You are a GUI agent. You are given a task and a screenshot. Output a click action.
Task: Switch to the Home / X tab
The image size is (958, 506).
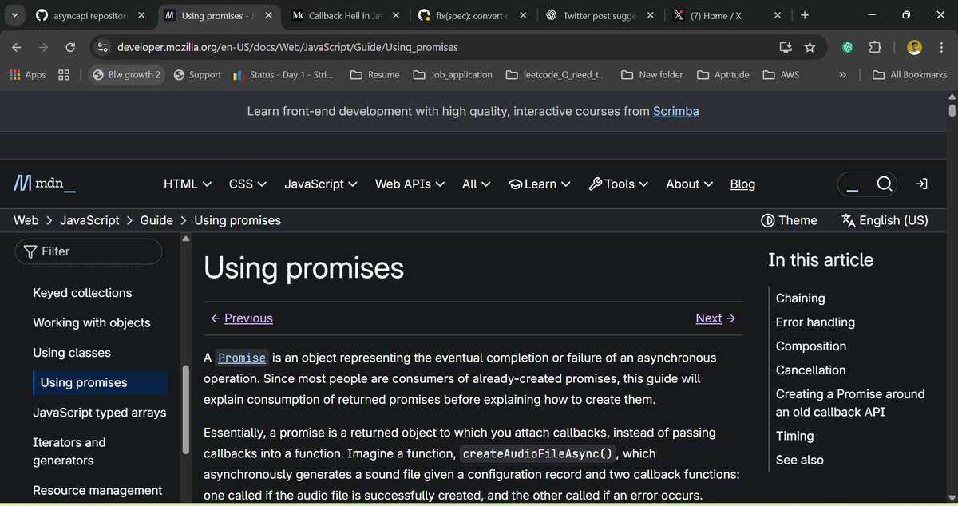tap(727, 15)
